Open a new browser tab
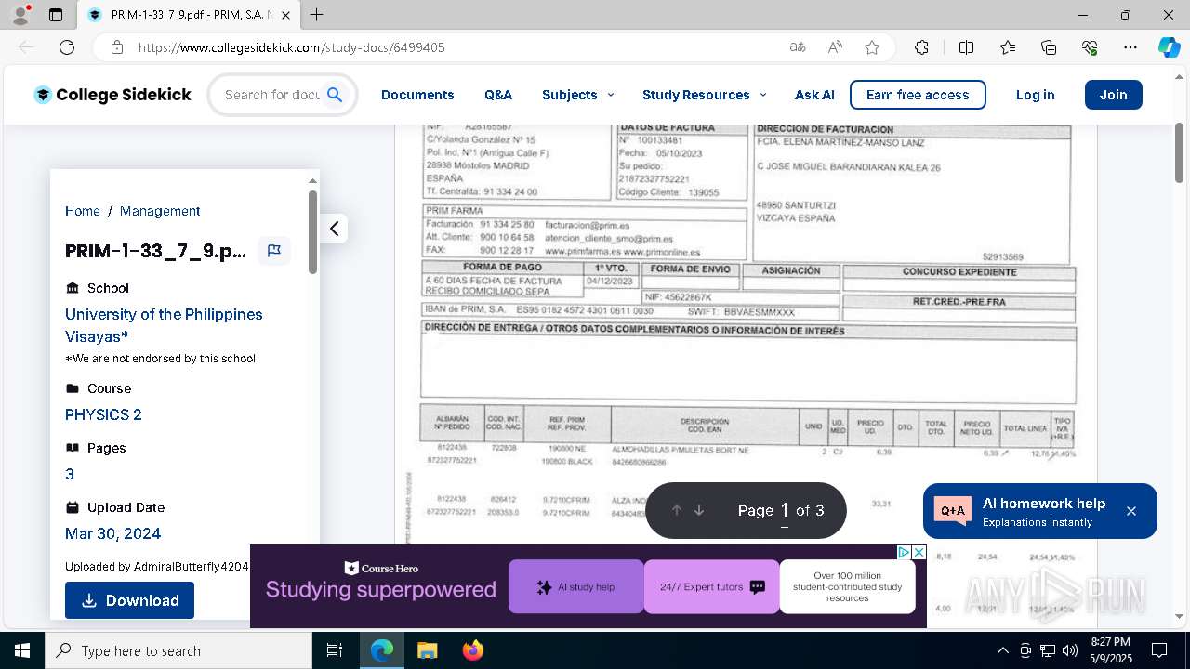1190x669 pixels. point(317,15)
